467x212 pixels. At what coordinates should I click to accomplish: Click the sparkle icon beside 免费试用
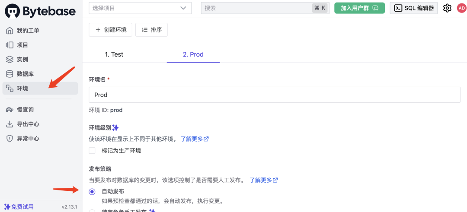pos(7,207)
